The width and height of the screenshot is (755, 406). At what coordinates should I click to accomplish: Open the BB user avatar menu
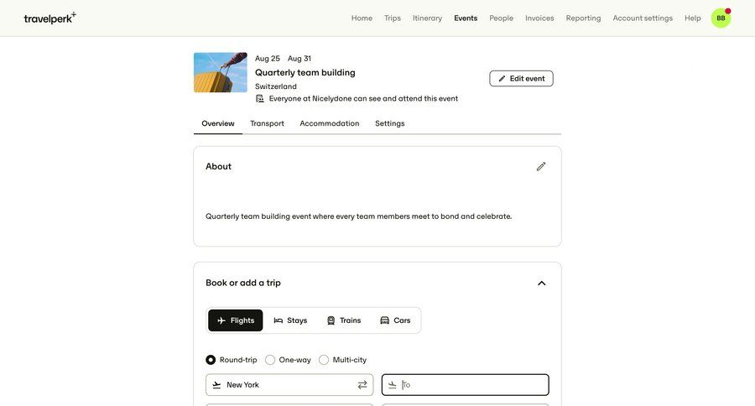pyautogui.click(x=721, y=18)
